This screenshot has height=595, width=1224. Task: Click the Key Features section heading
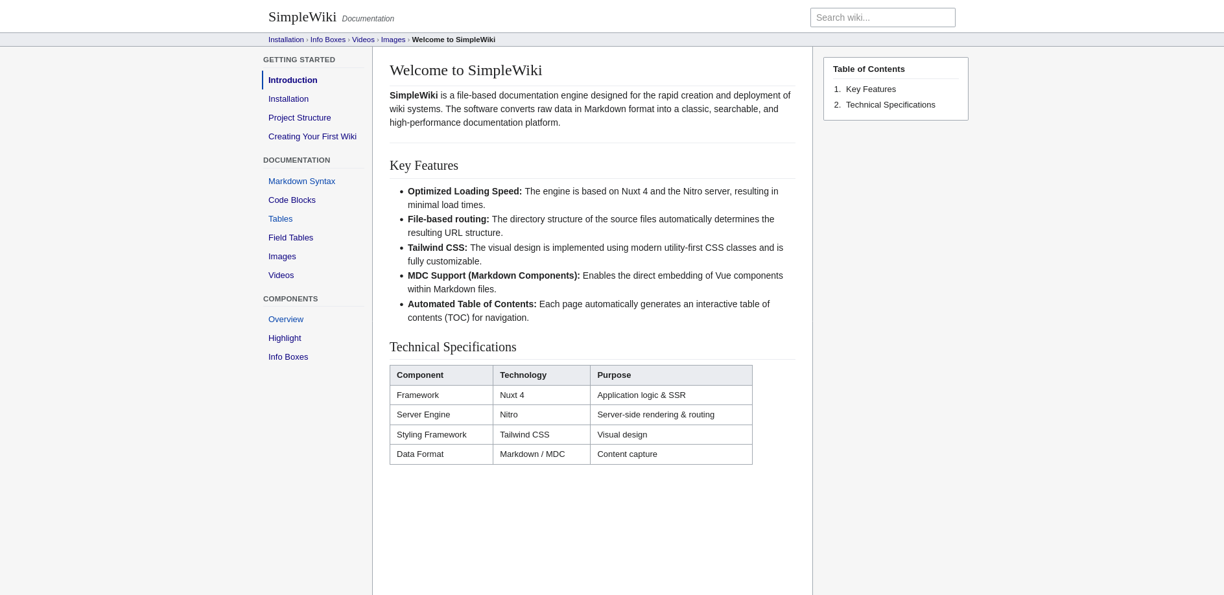tap(424, 165)
